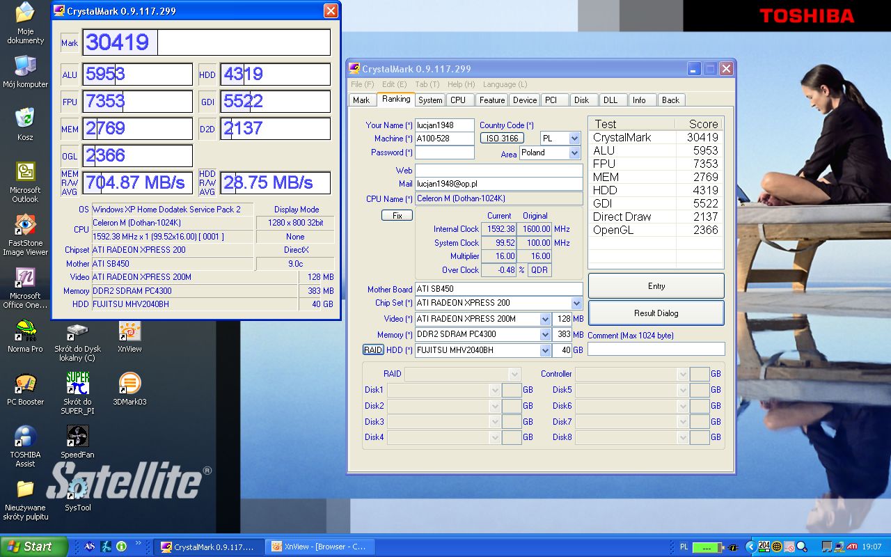
Task: Launch XnView desktop shortcut
Action: pos(129,336)
